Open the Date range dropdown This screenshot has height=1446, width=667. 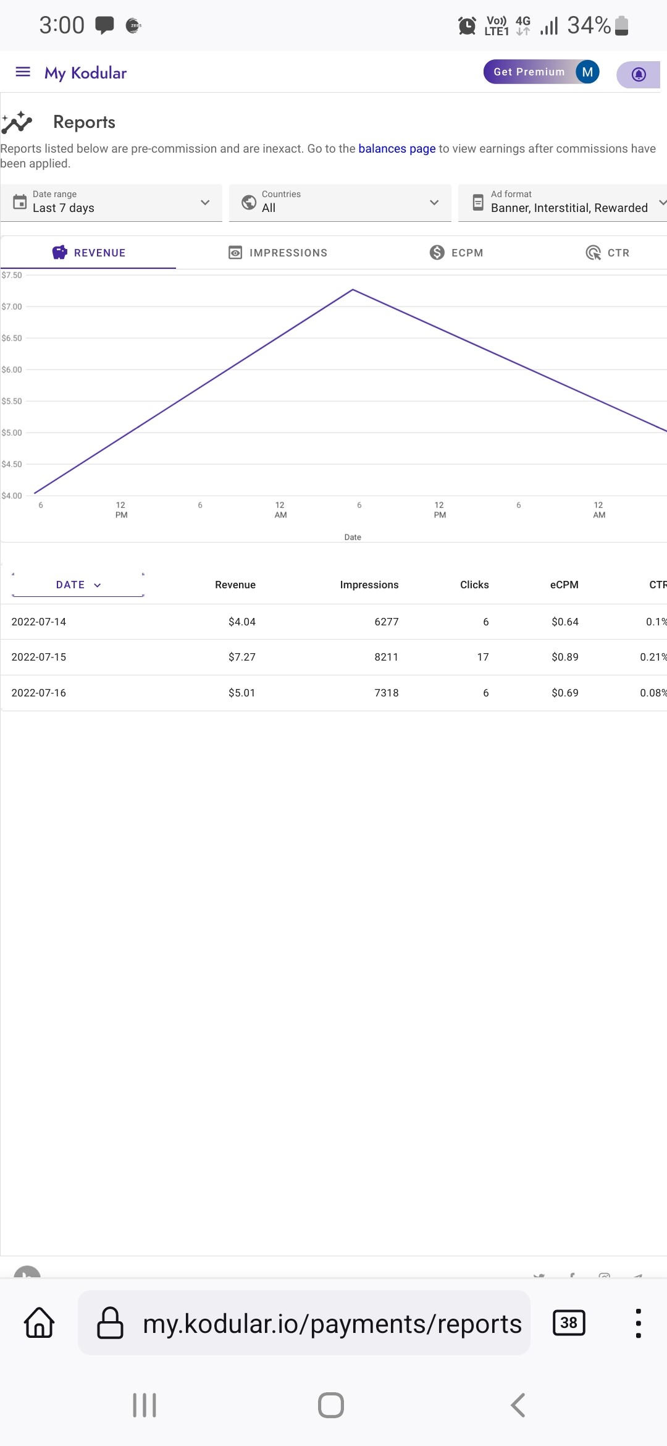111,202
